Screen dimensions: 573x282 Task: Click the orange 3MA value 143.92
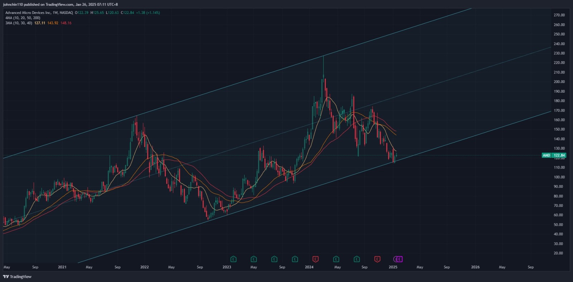(x=53, y=23)
